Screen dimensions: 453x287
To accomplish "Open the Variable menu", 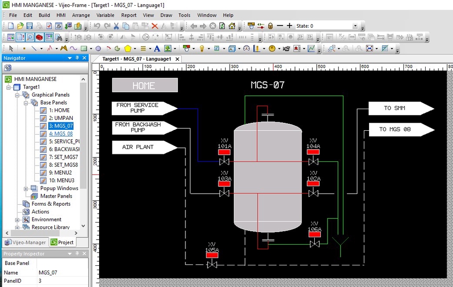I will (x=105, y=15).
